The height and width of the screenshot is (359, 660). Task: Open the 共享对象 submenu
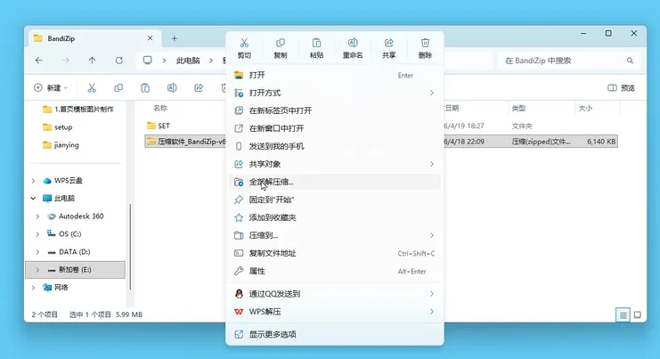click(x=335, y=164)
